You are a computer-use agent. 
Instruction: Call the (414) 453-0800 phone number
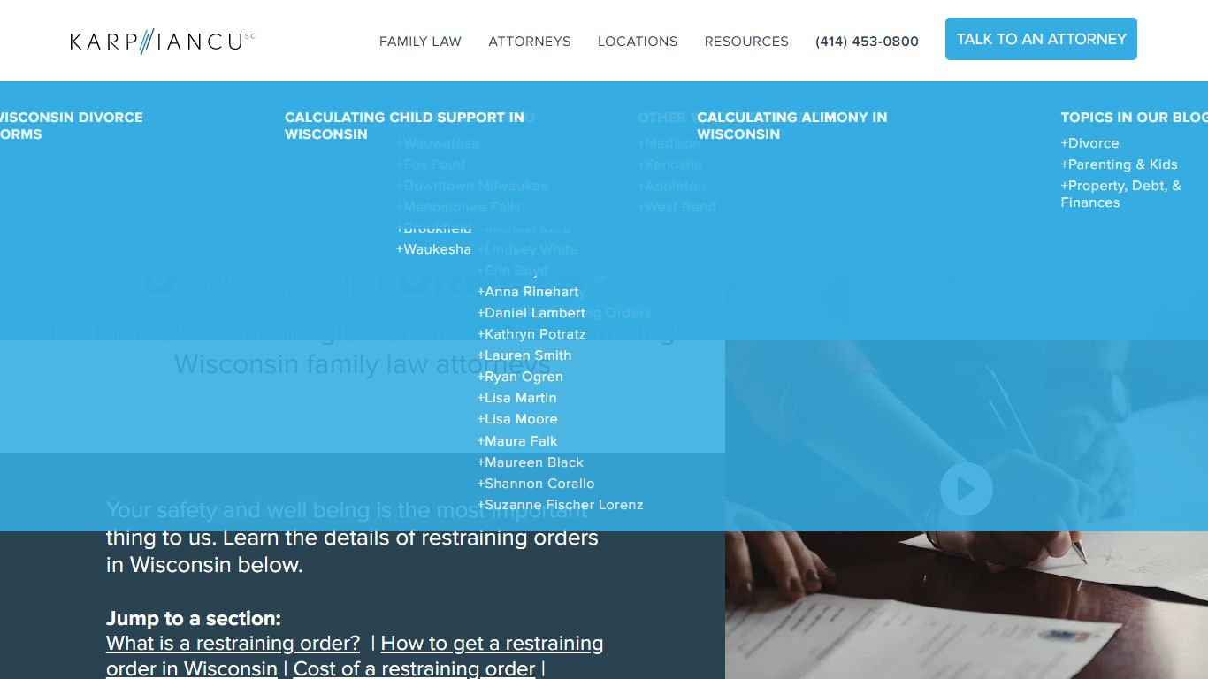[x=867, y=42]
